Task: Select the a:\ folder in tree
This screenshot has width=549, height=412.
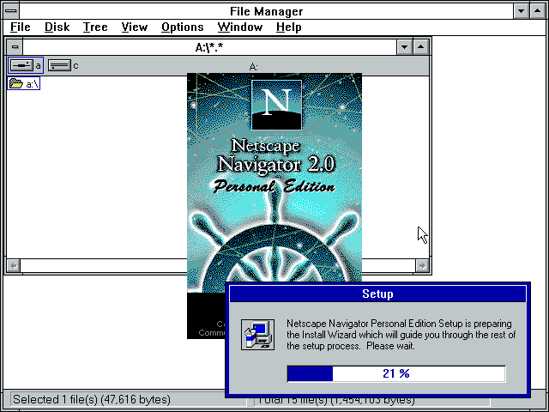Action: 23,84
